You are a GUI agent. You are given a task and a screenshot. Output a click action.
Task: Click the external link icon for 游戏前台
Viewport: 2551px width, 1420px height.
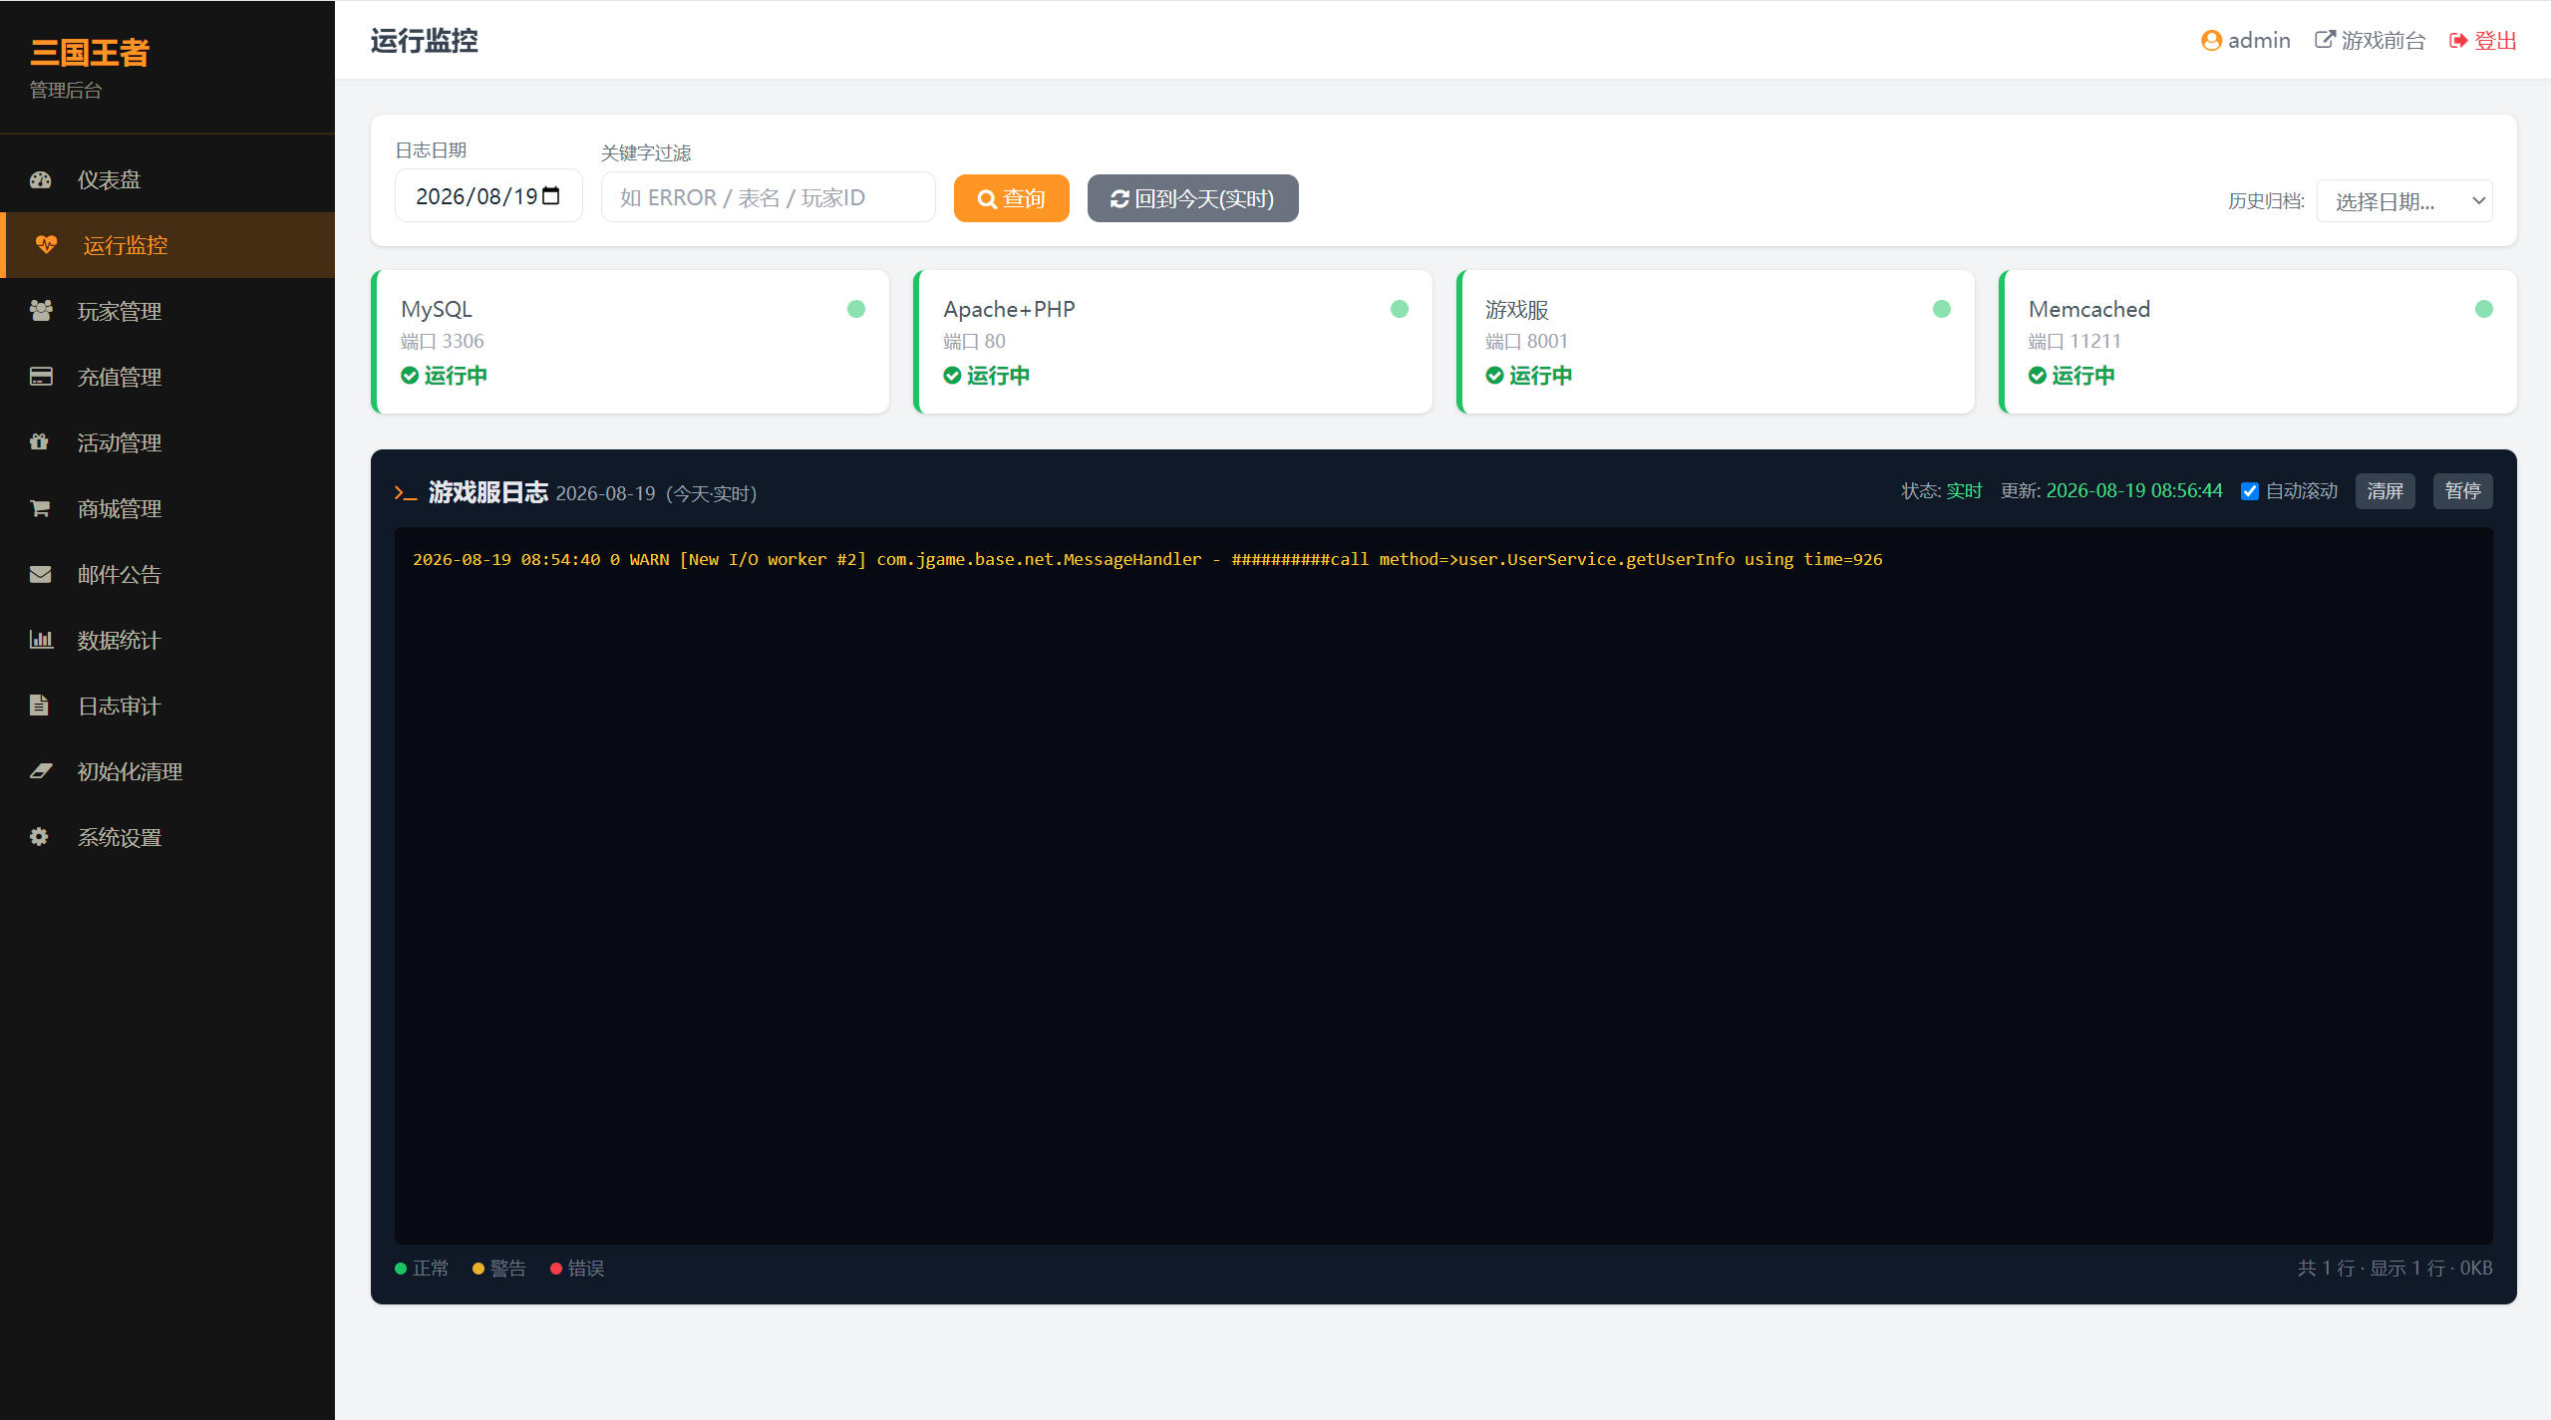tap(2325, 40)
